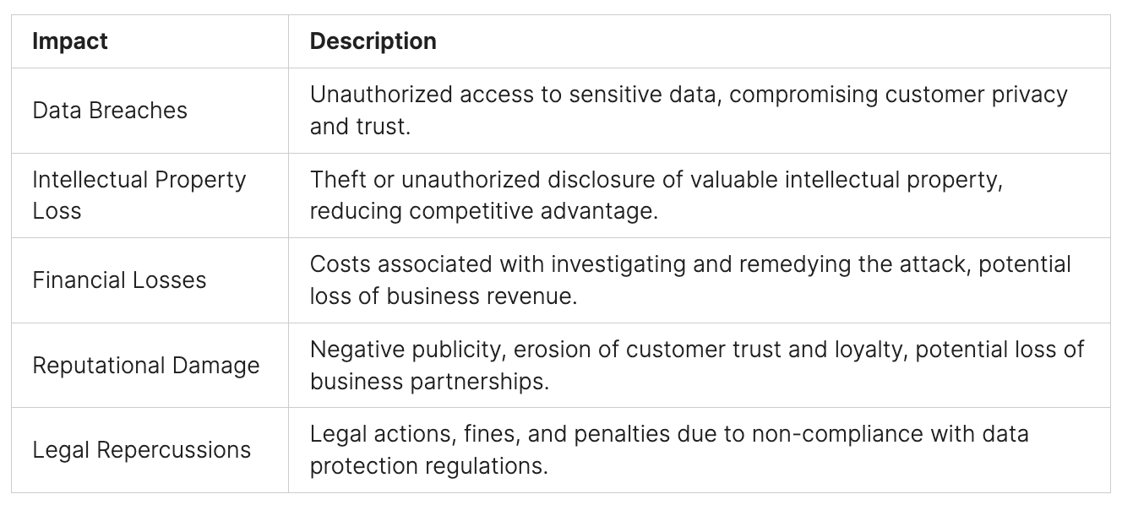Click the words "protection regulations"
Image resolution: width=1122 pixels, height=505 pixels.
click(x=429, y=467)
